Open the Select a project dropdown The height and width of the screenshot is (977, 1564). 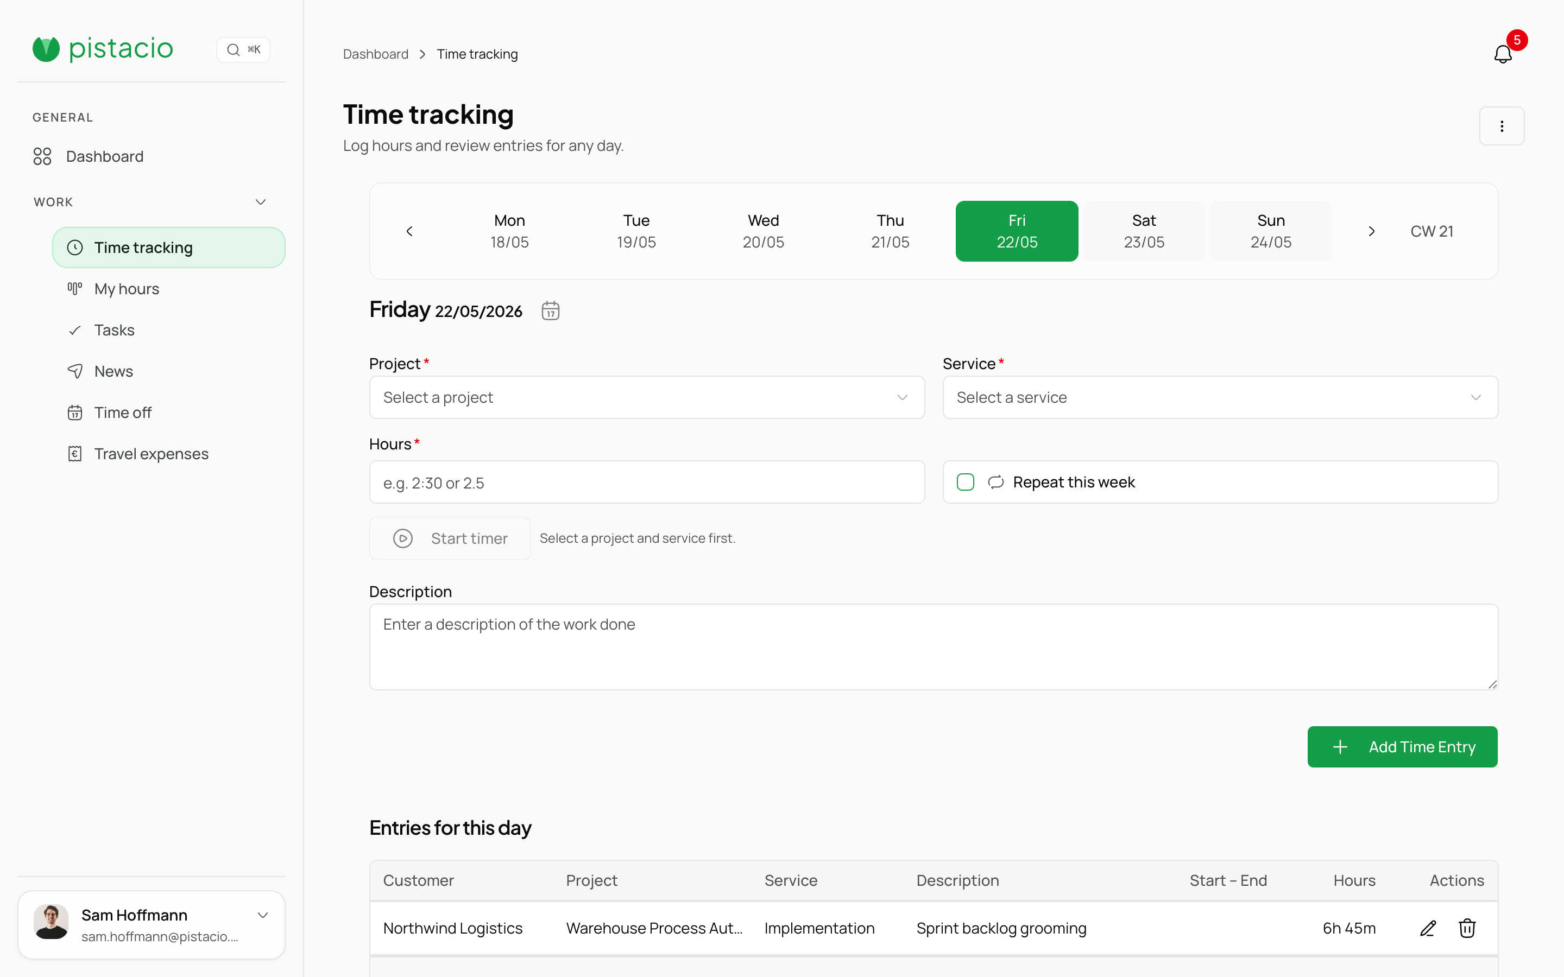tap(647, 397)
